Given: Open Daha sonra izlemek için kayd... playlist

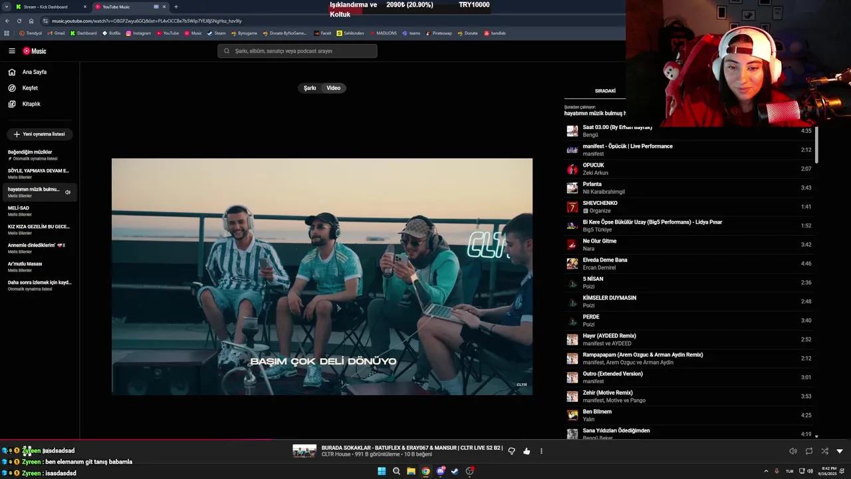Looking at the screenshot, I should click(x=39, y=285).
